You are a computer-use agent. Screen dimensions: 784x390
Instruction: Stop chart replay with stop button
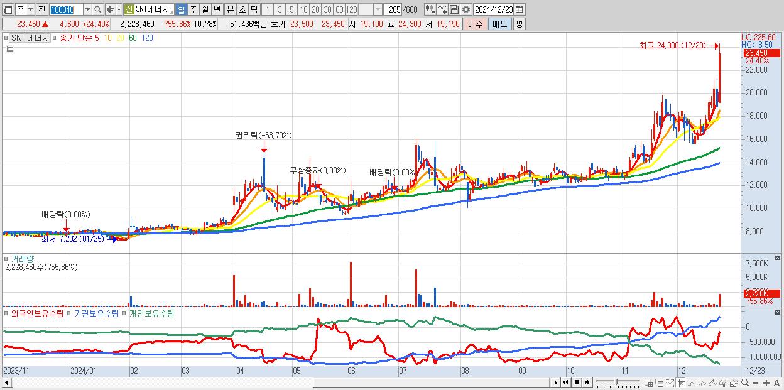point(577,382)
